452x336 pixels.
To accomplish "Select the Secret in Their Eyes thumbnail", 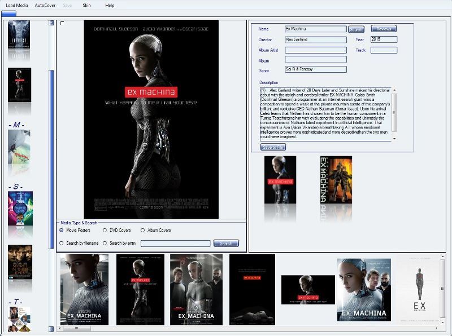I will point(20,262).
